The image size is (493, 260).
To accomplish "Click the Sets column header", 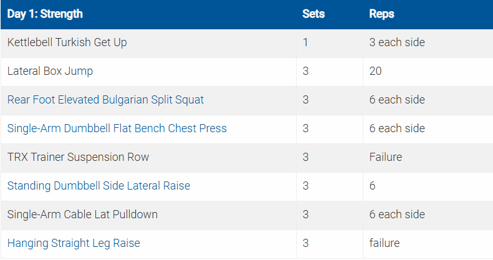I will click(314, 14).
